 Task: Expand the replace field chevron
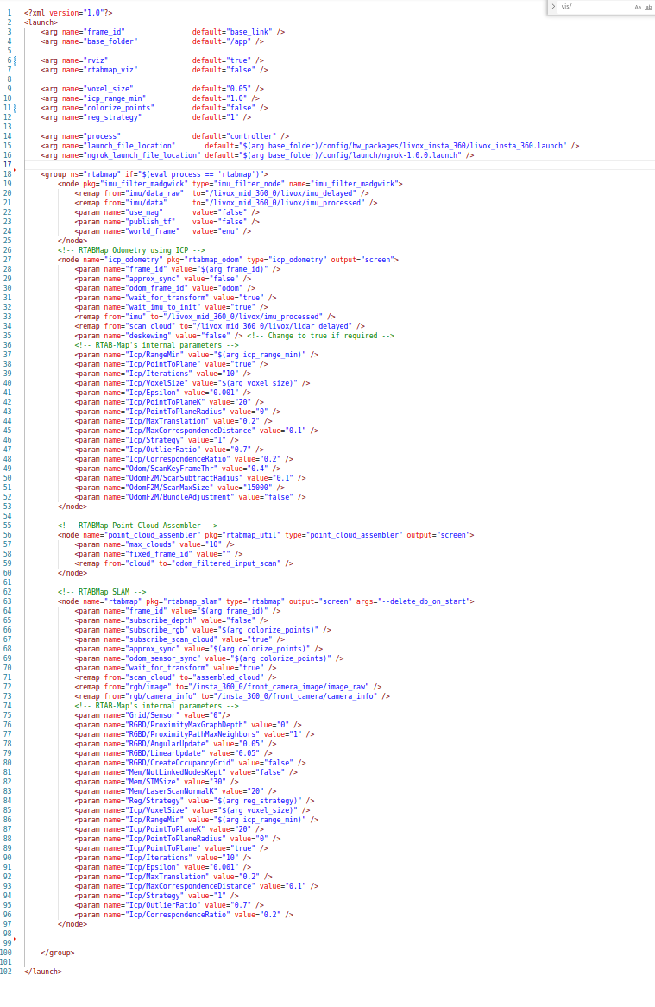point(553,6)
